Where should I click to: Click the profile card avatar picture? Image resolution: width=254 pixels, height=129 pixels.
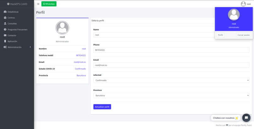62,28
